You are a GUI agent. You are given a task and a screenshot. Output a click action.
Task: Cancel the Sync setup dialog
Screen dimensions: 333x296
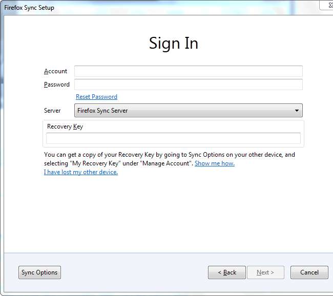(x=309, y=272)
